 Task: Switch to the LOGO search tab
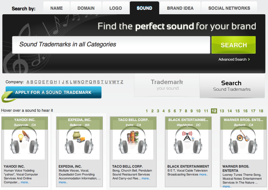116,8
